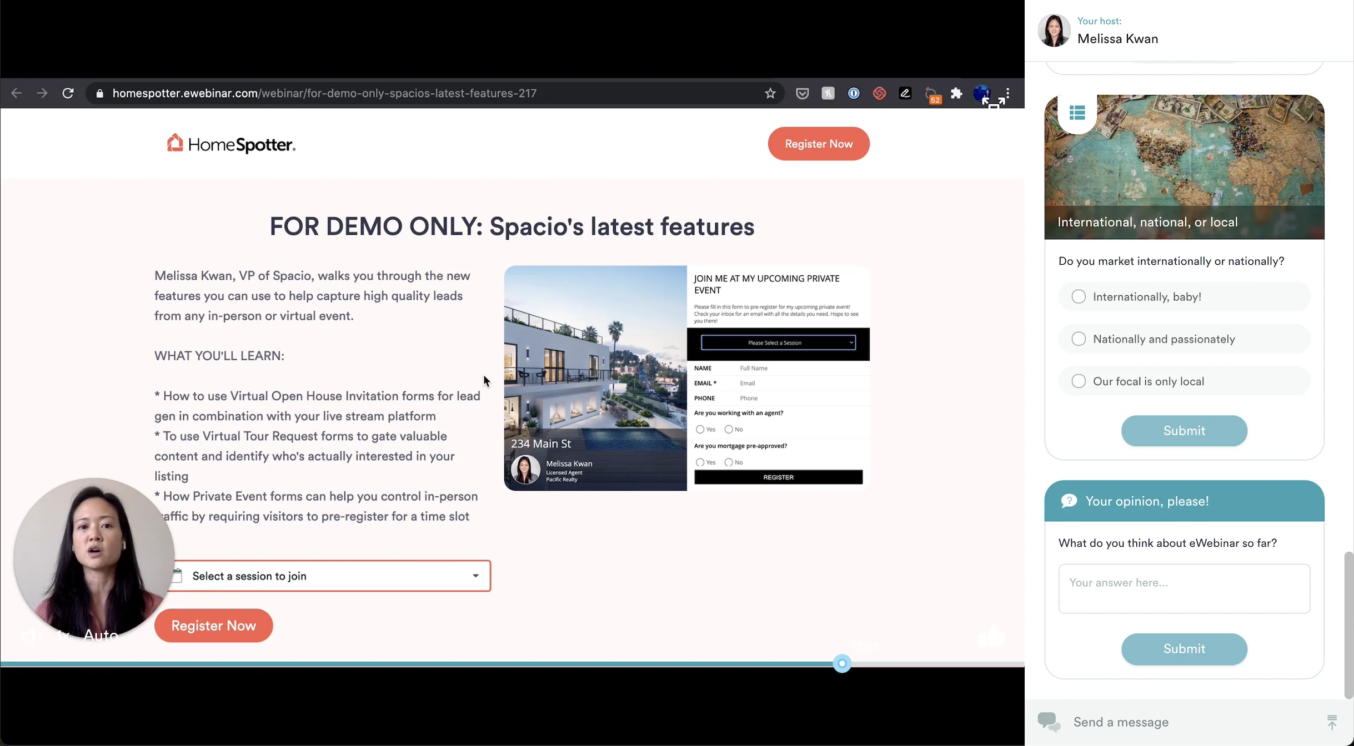Open "Select a session to join" dropdown

pos(329,576)
